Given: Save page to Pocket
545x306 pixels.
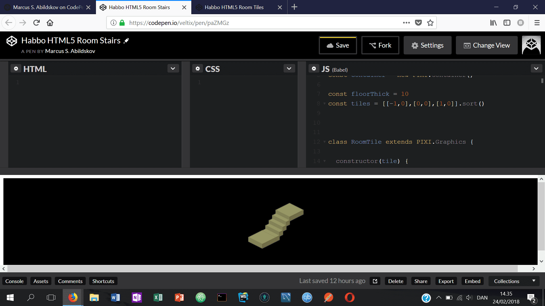Looking at the screenshot, I should coord(418,23).
